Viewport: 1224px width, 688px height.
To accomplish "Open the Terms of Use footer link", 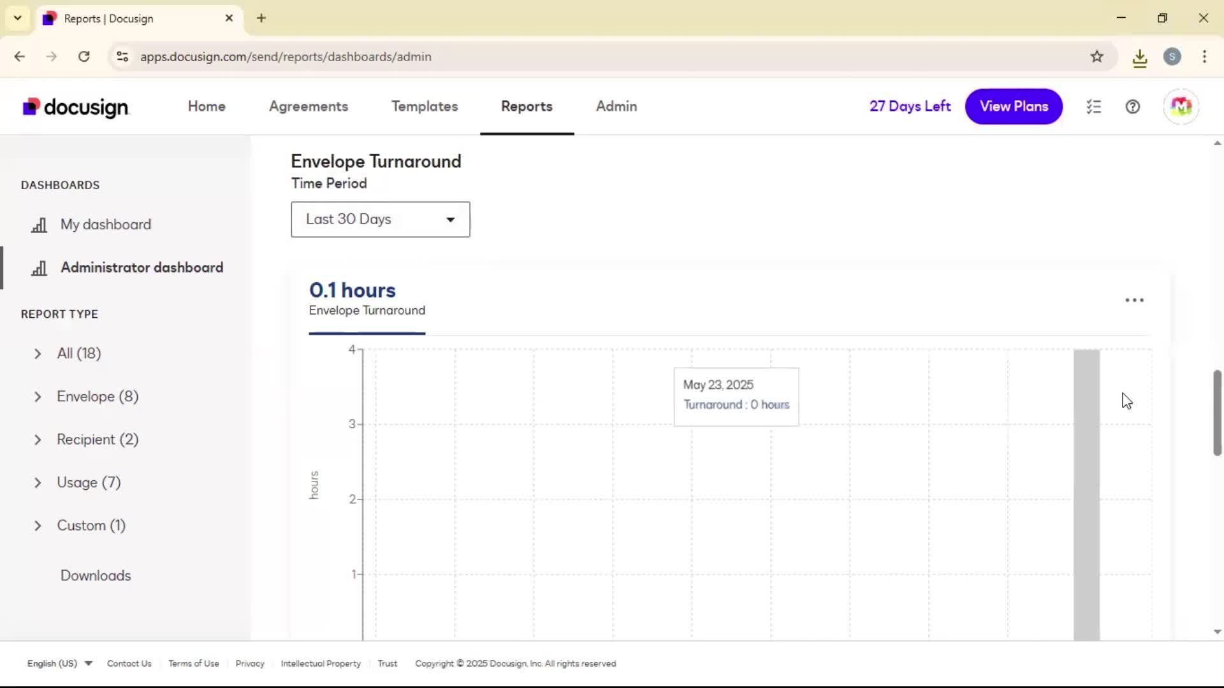I will click(194, 664).
